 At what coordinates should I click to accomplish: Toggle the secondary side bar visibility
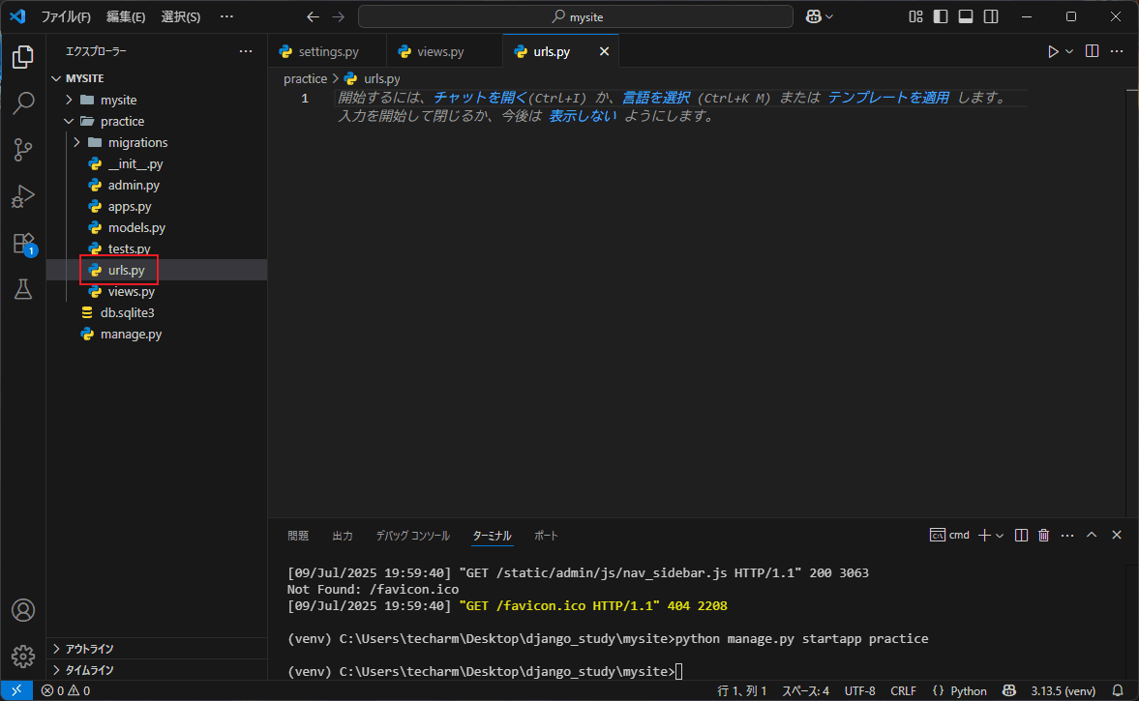(991, 16)
